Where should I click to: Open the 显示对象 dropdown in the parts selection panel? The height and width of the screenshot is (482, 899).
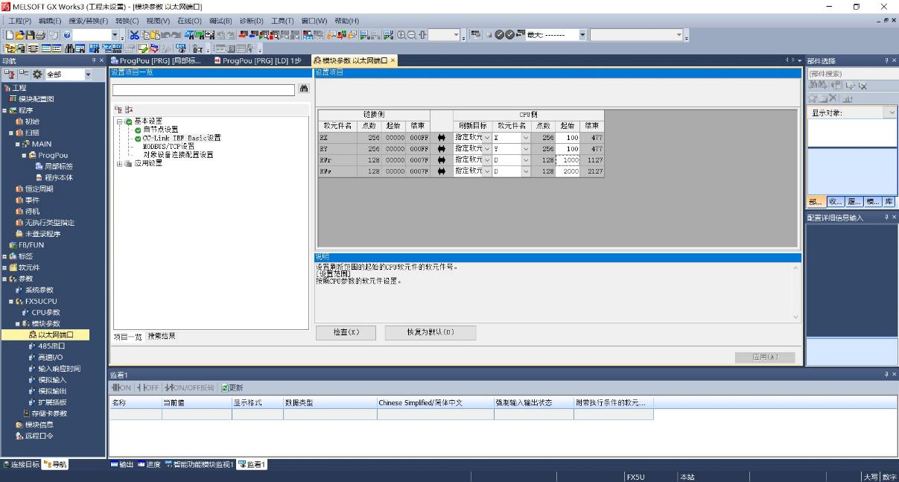point(892,113)
